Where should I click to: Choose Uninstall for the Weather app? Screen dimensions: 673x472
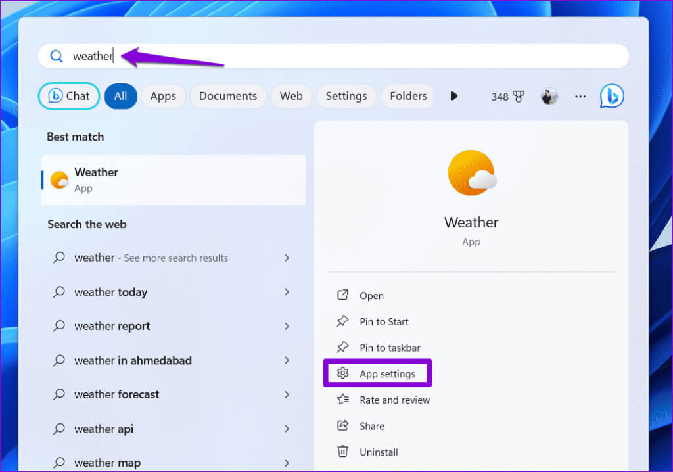[x=379, y=452]
